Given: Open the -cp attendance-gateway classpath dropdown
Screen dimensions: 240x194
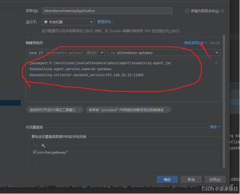Looking at the screenshot, I should click(x=164, y=53).
